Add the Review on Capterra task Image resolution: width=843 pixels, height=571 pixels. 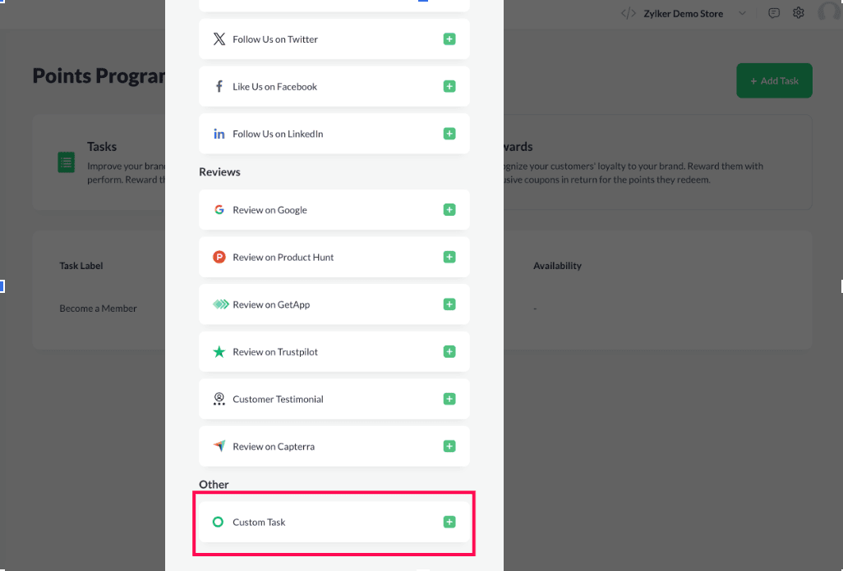tap(449, 446)
